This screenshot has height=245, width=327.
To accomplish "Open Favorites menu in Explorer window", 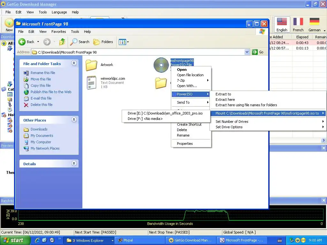I will [x=59, y=32].
